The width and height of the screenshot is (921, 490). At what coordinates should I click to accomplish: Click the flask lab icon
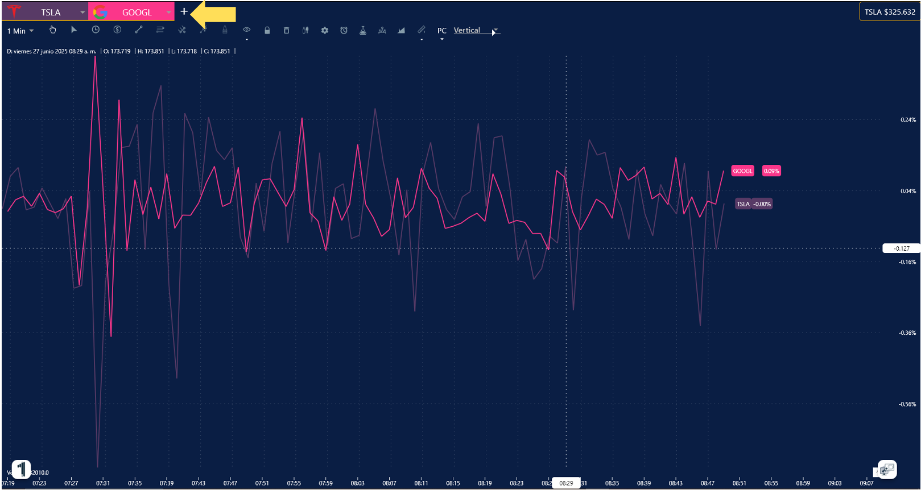363,31
